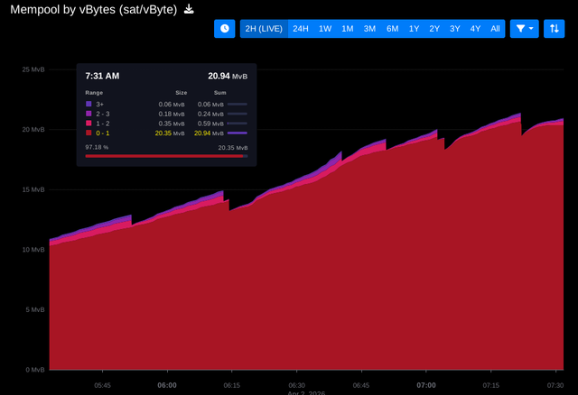Click the 5 MvB y-axis label

click(35, 309)
